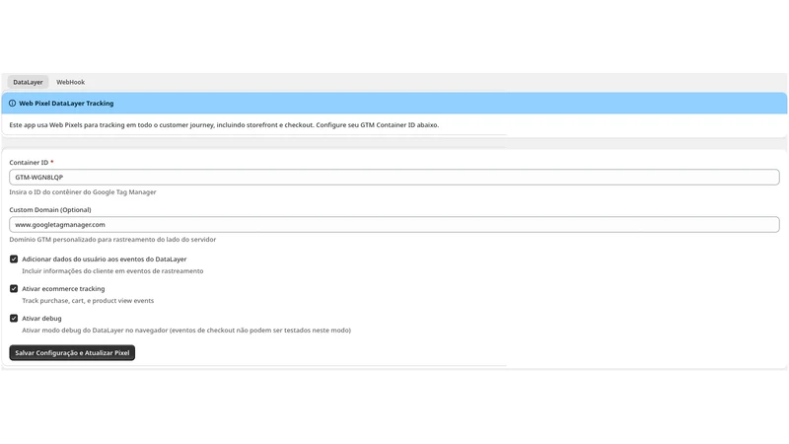Click text 'Ativar modo debug do DataLayer'
This screenshot has width=789, height=444.
186,331
